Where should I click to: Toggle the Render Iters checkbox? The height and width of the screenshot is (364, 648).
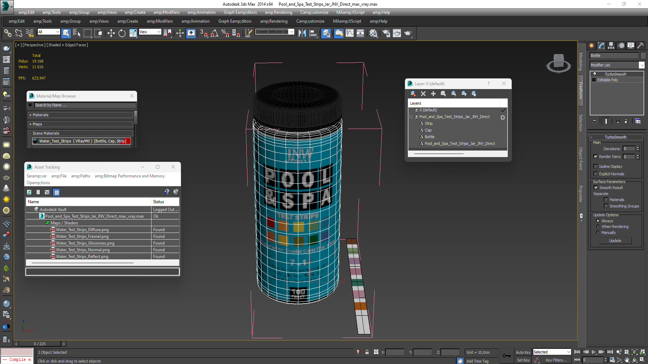[596, 156]
